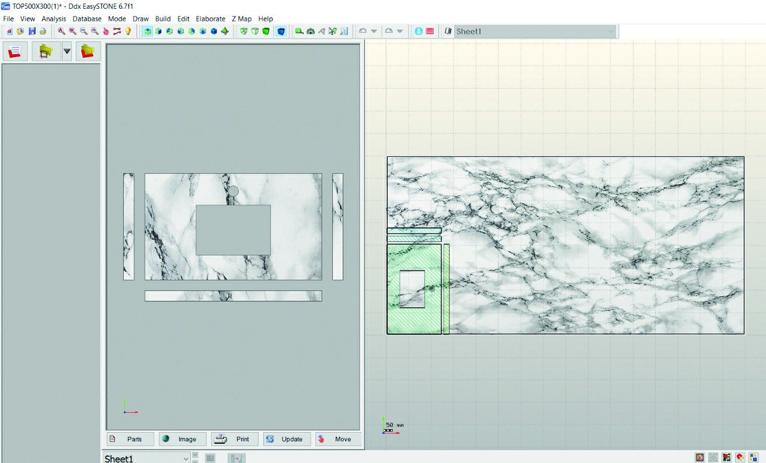
Task: Open the Elaborate menu
Action: point(210,19)
